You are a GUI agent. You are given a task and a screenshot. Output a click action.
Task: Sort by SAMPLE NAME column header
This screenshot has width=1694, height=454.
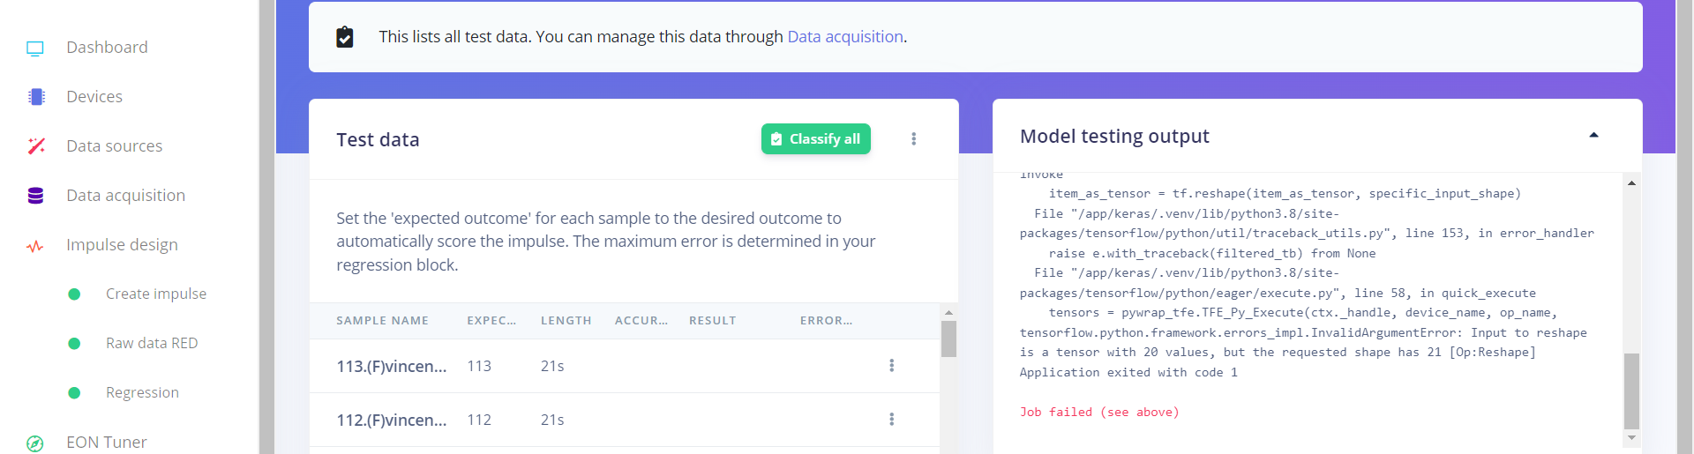pos(382,321)
